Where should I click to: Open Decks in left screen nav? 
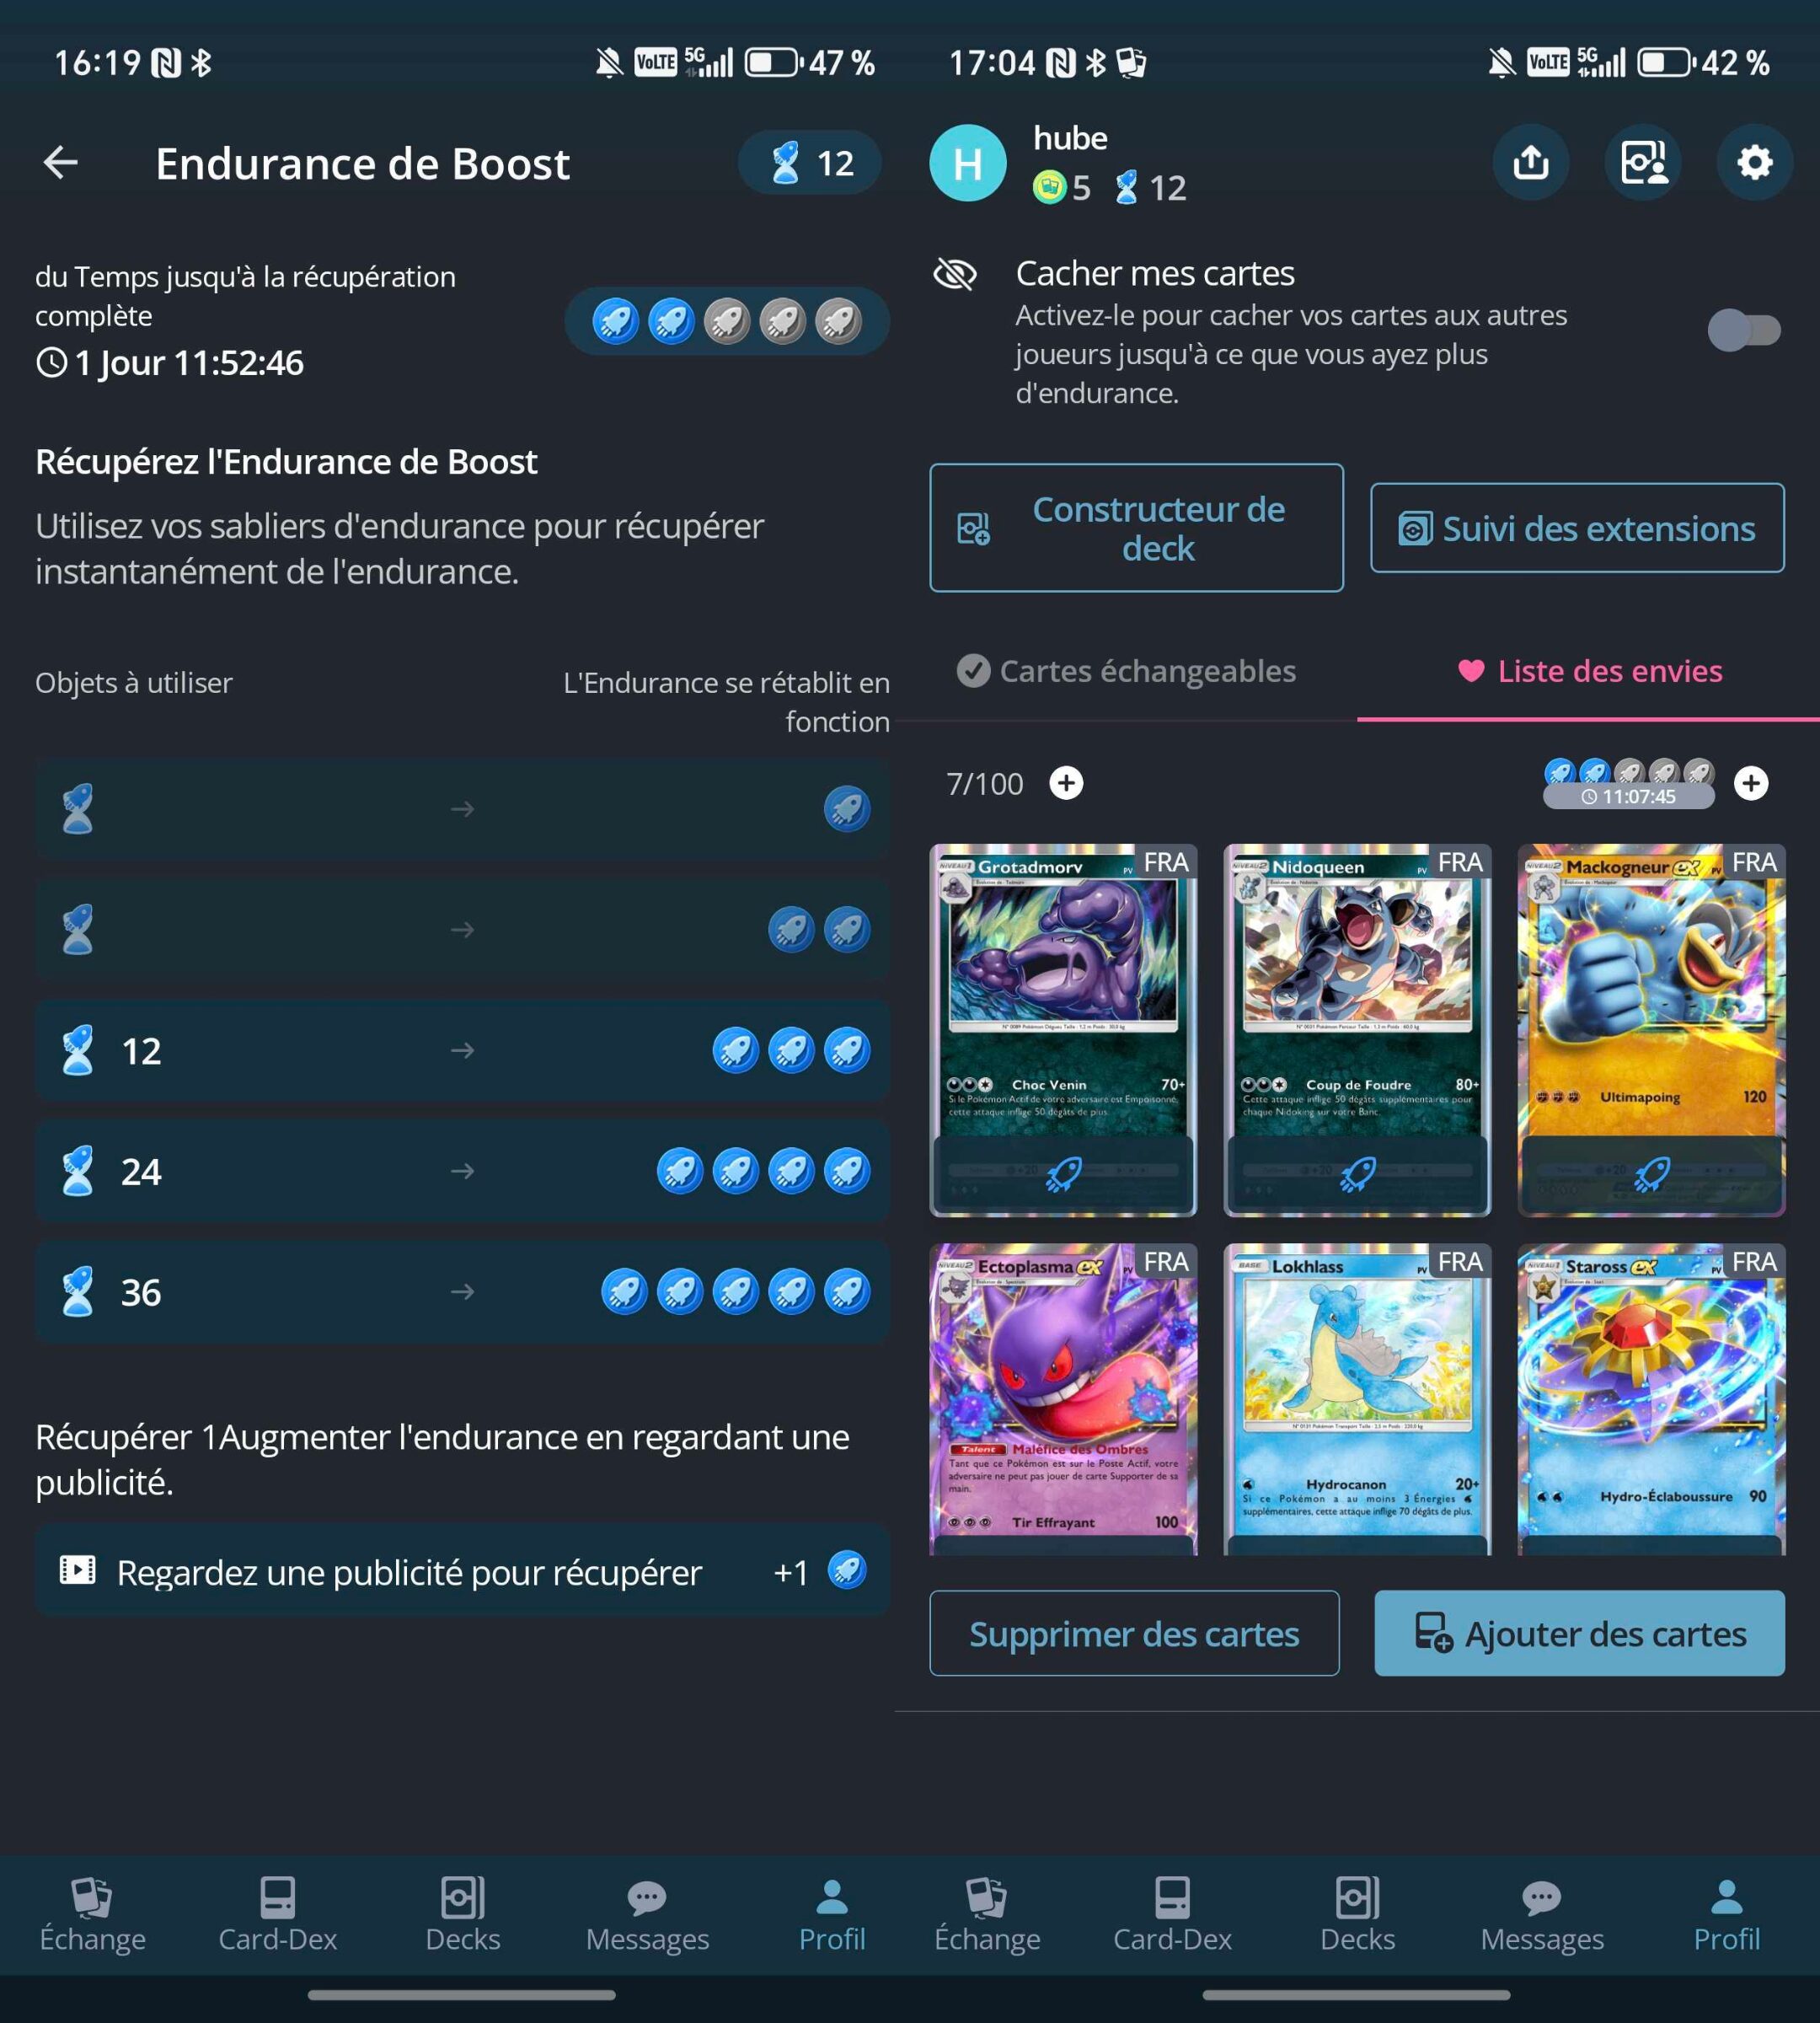462,1915
